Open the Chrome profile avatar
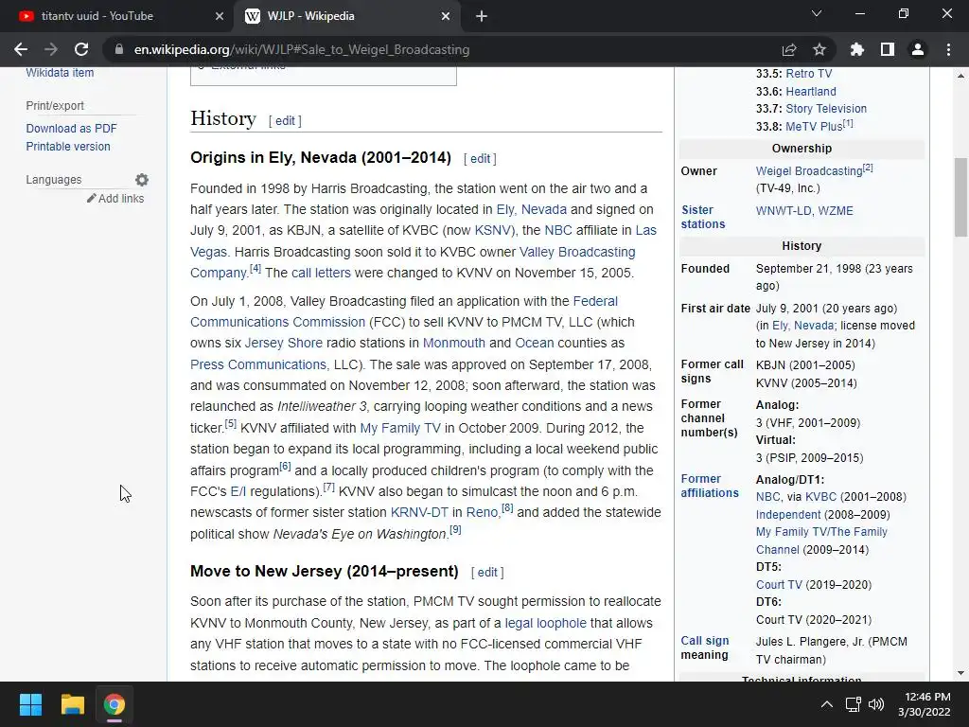Image resolution: width=969 pixels, height=727 pixels. pos(918,49)
